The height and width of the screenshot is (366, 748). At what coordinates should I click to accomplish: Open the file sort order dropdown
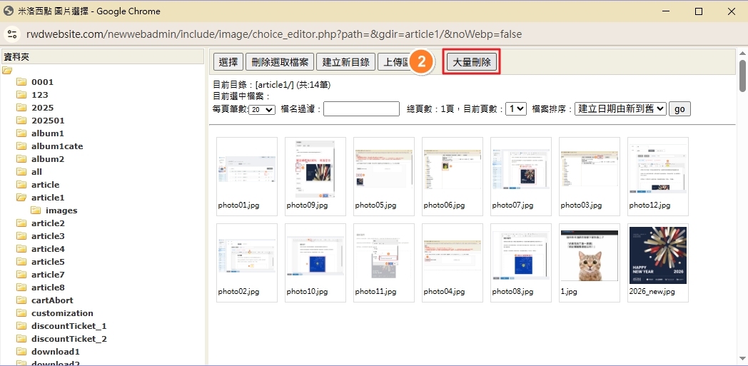tap(620, 109)
